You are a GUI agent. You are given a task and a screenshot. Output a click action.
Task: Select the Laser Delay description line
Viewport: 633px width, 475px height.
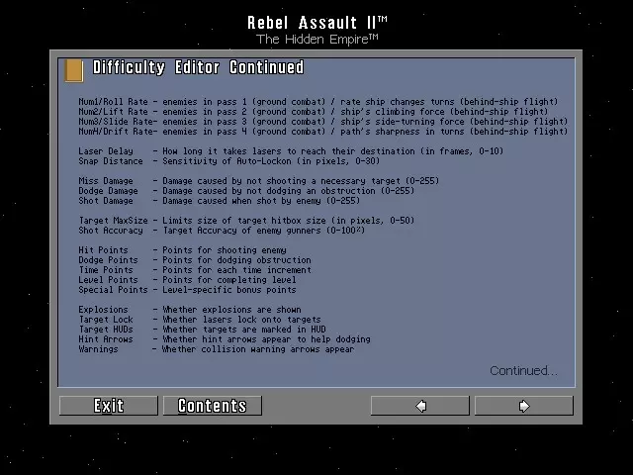coord(291,151)
